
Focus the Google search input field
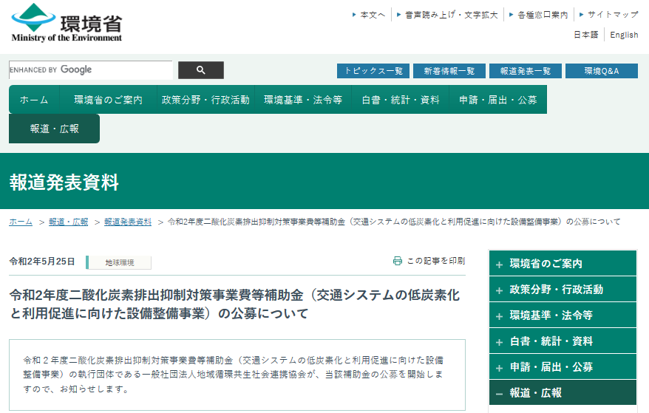(90, 70)
